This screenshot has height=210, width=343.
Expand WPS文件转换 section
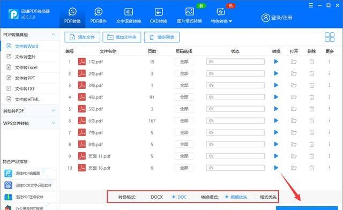point(30,123)
